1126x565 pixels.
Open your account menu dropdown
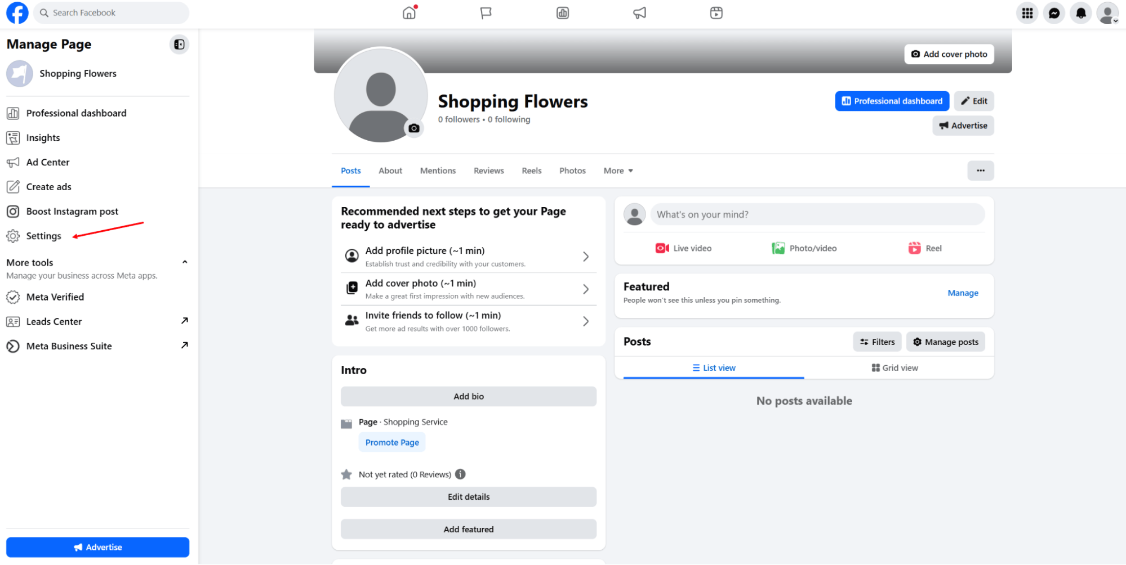[x=1107, y=12]
